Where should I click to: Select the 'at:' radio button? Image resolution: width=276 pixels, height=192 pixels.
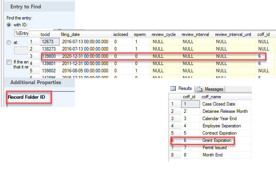[x=9, y=42]
